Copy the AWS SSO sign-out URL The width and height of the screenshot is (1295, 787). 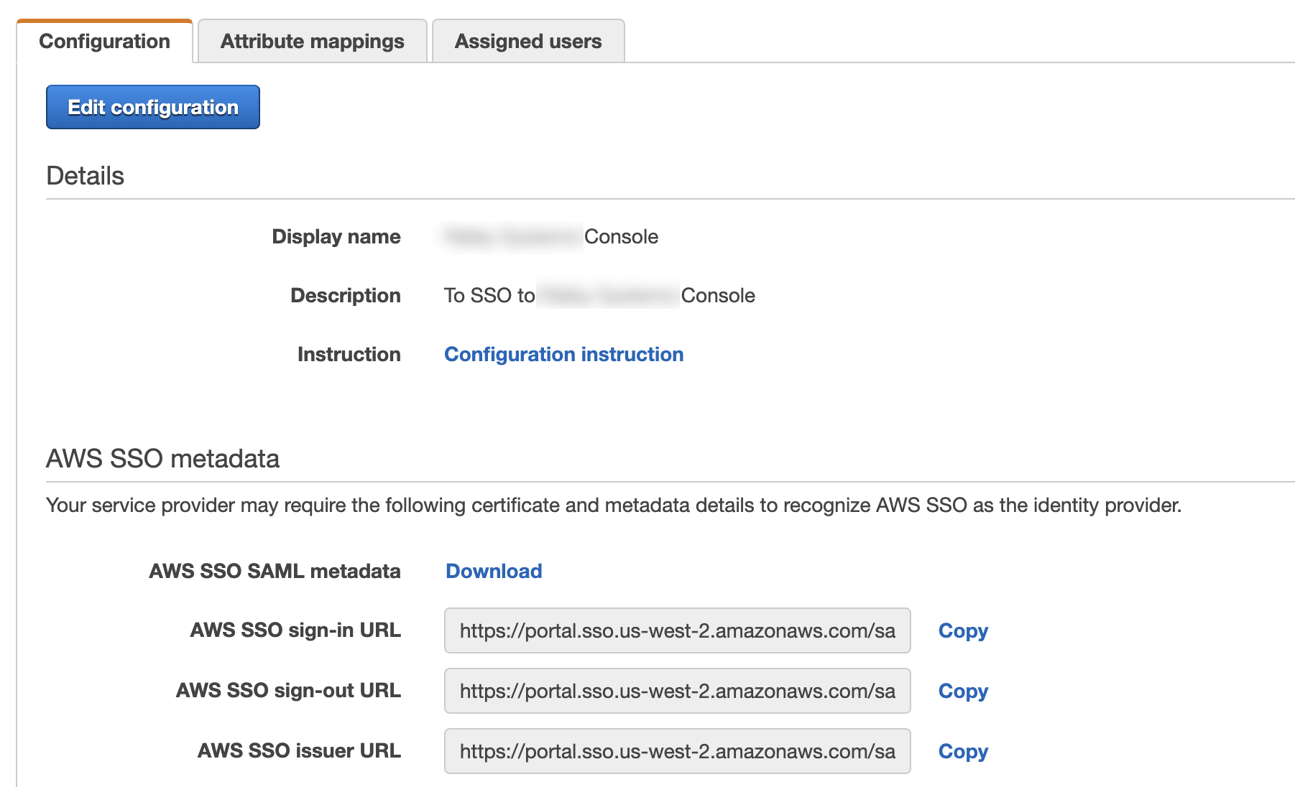[x=963, y=691]
